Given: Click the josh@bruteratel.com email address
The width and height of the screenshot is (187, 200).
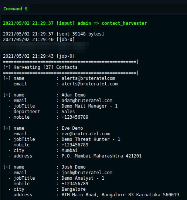Looking at the screenshot, I should click(87, 173).
